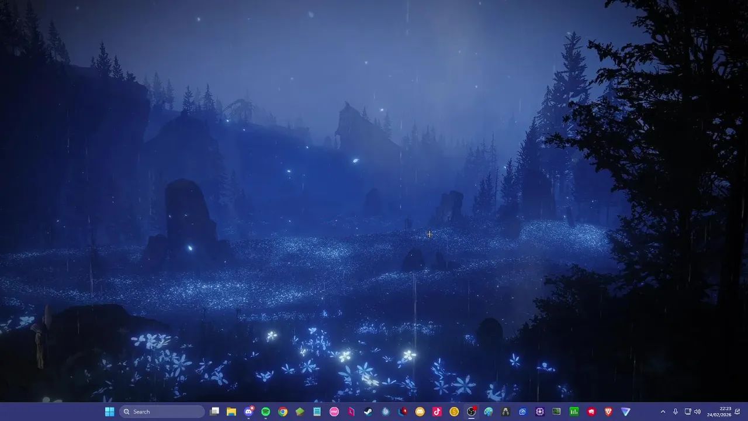Open Task View on the taskbar
The width and height of the screenshot is (748, 421).
point(214,412)
